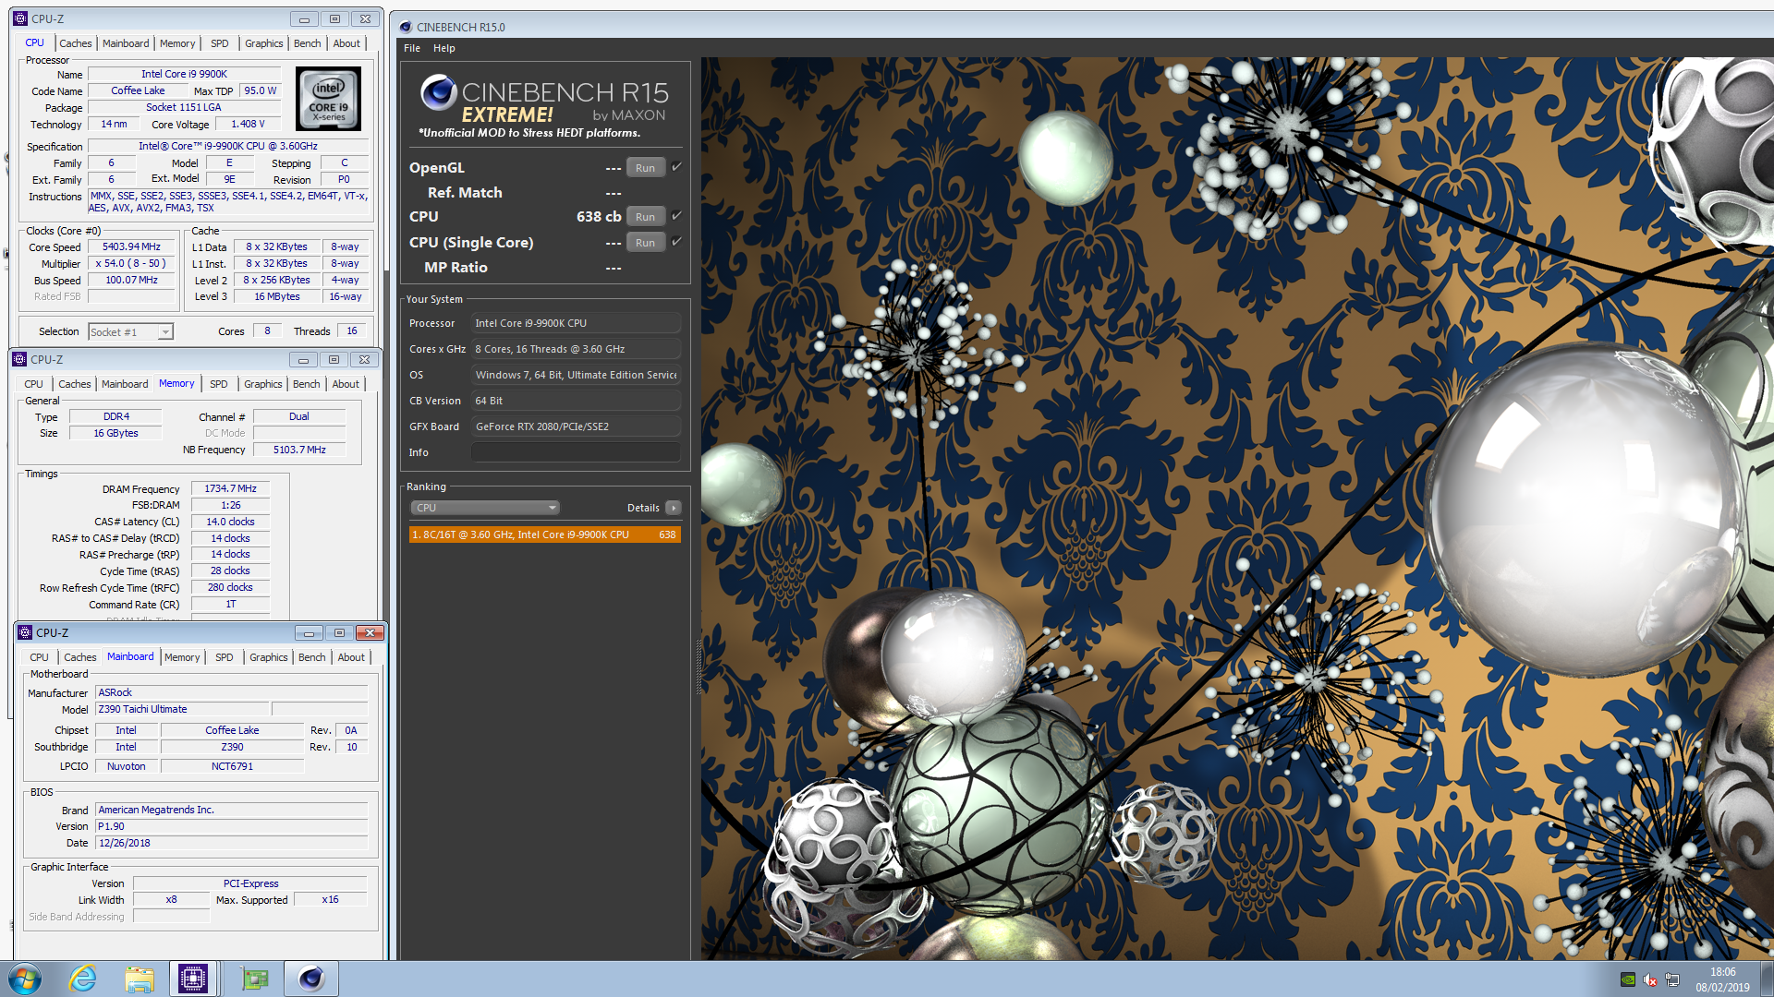Open the Cinebench File menu
This screenshot has height=997, width=1774.
[x=412, y=48]
